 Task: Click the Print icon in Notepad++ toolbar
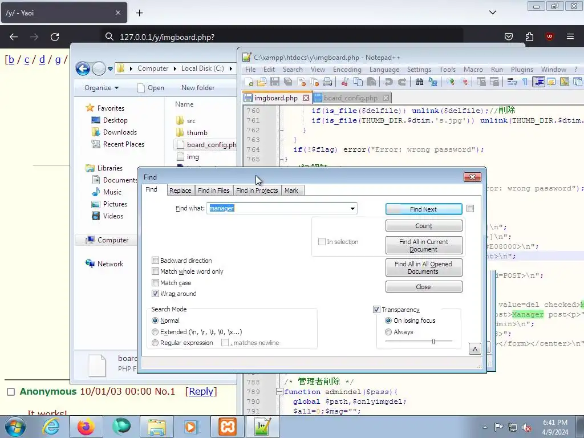point(327,82)
